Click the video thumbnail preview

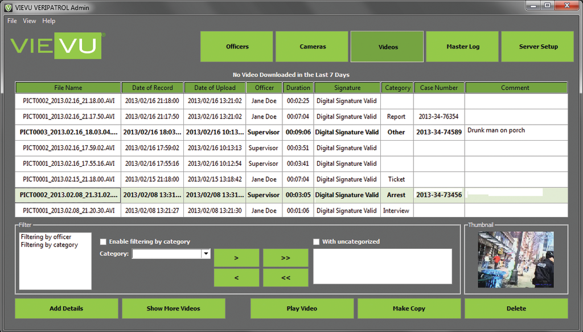click(516, 260)
